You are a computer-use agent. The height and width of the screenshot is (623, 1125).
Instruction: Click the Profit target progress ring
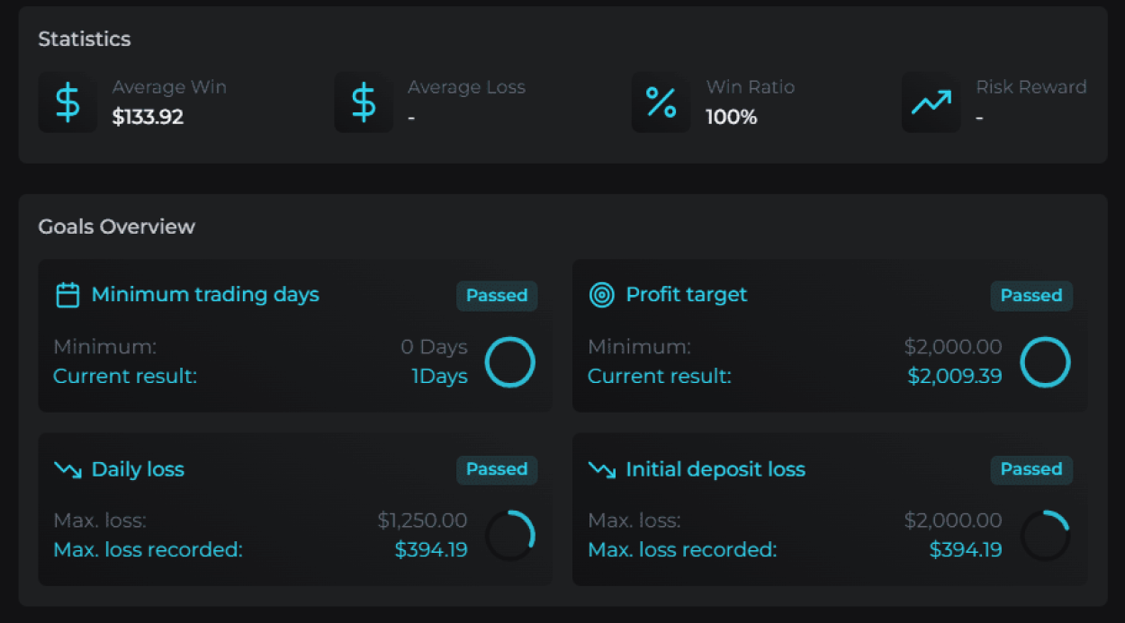click(1045, 362)
